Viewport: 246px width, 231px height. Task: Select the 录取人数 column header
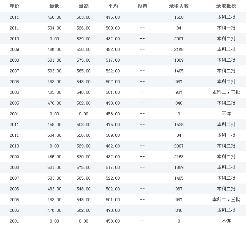coord(179,7)
